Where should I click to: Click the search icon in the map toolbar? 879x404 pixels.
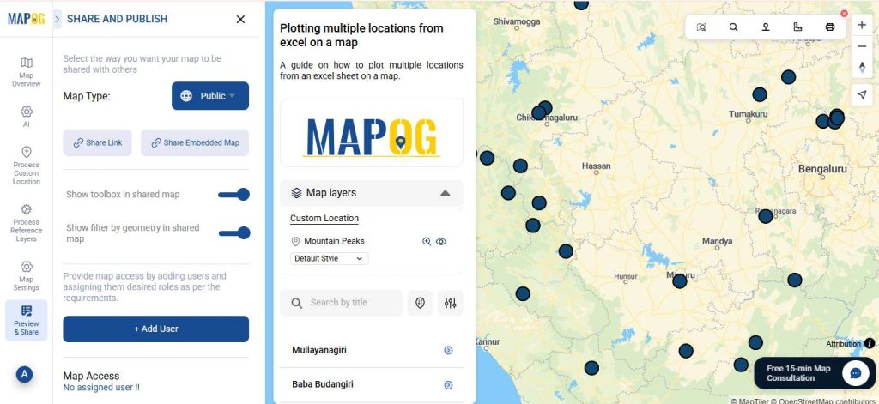[x=733, y=27]
